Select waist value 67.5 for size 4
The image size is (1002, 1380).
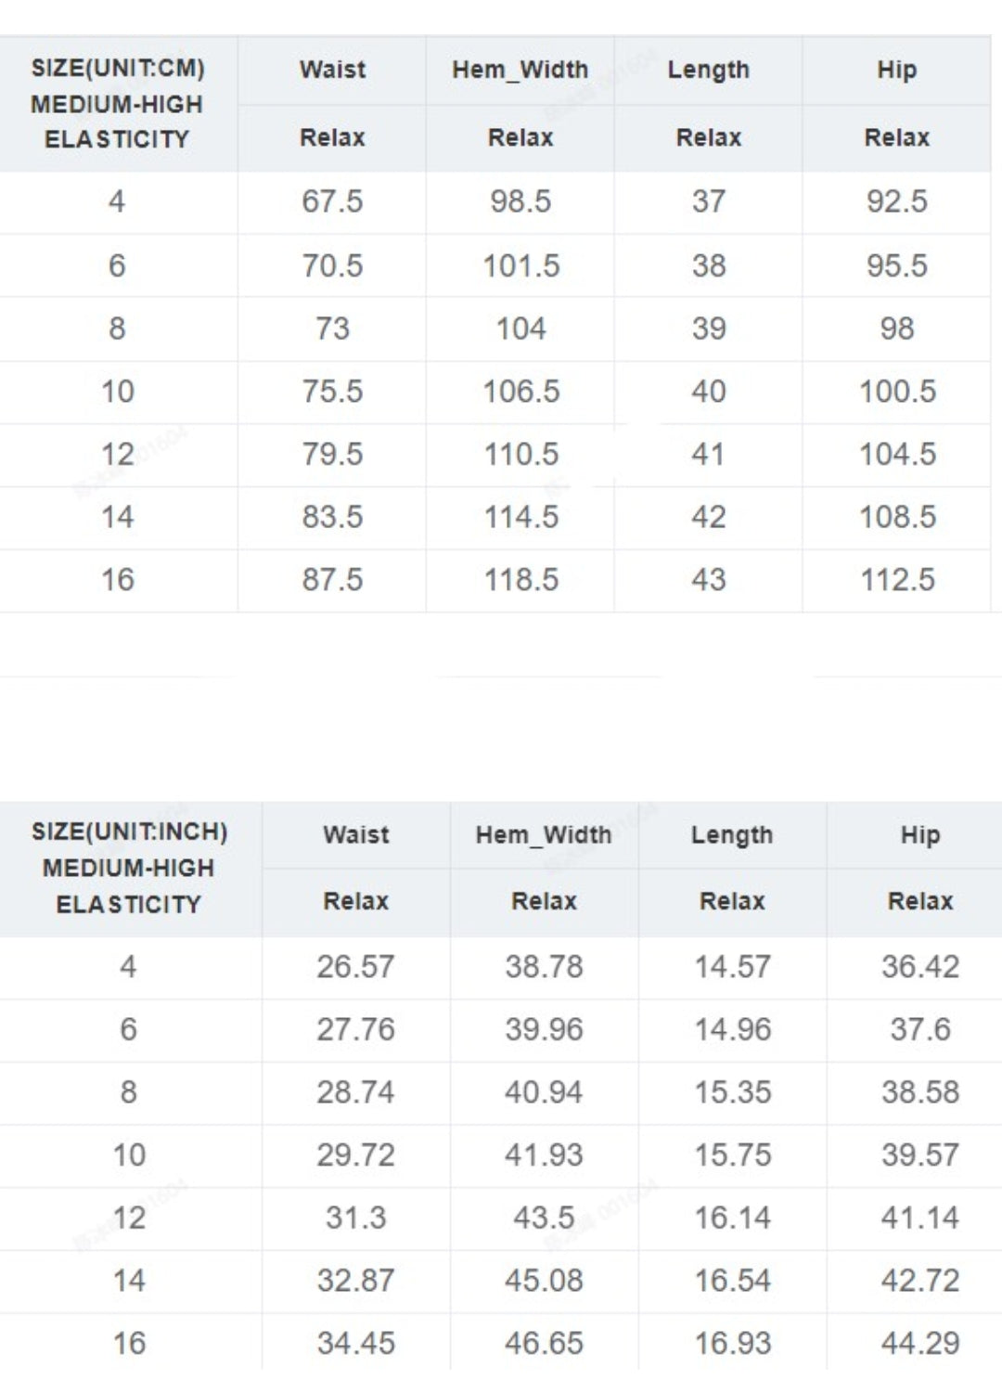[332, 201]
